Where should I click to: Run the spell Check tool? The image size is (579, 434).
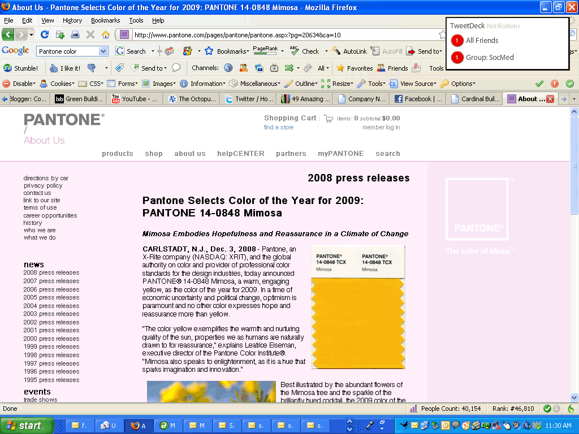[x=304, y=51]
